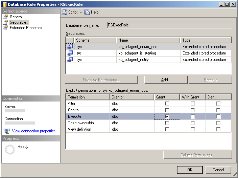Click the Add... button

166,80
